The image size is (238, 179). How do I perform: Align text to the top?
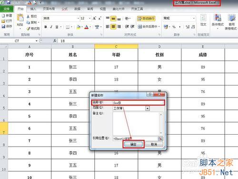point(108,19)
